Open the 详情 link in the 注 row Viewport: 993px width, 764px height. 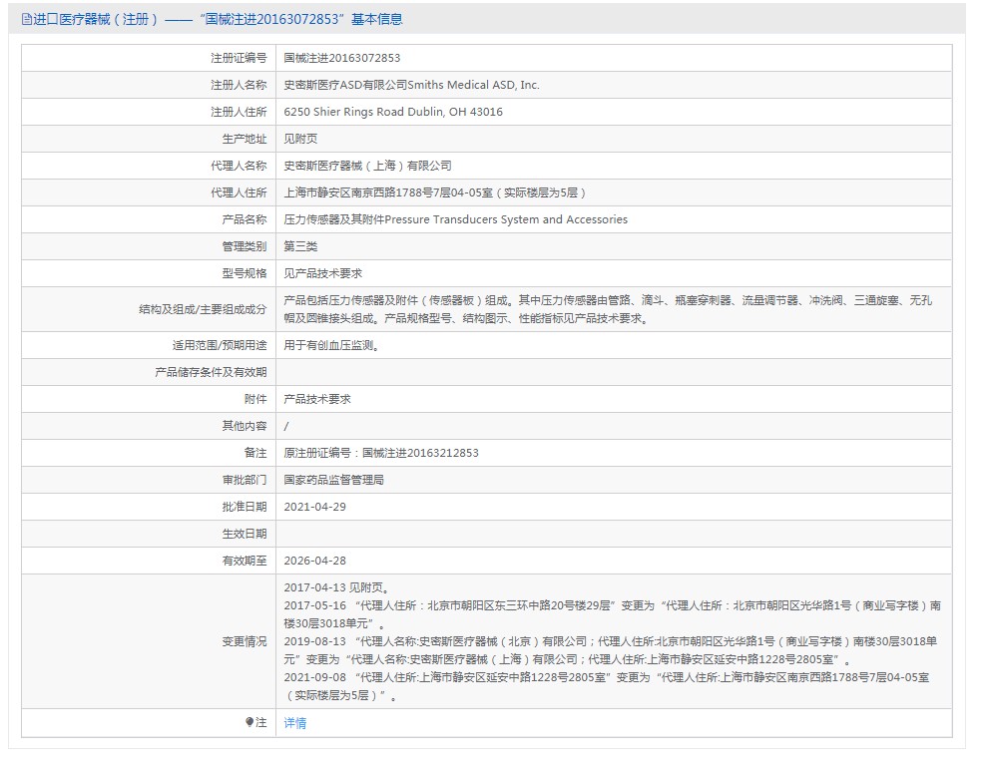click(x=294, y=722)
